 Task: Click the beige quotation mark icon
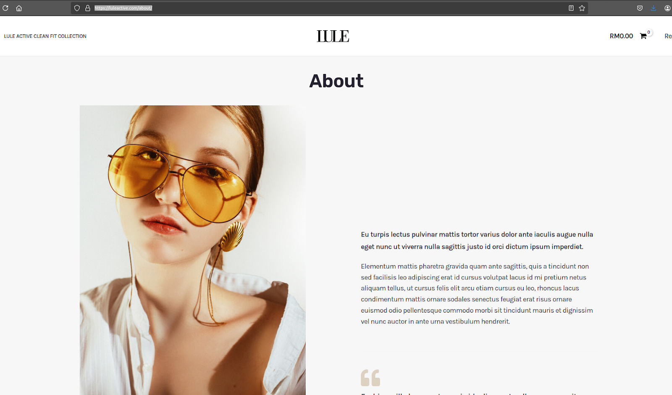[370, 378]
